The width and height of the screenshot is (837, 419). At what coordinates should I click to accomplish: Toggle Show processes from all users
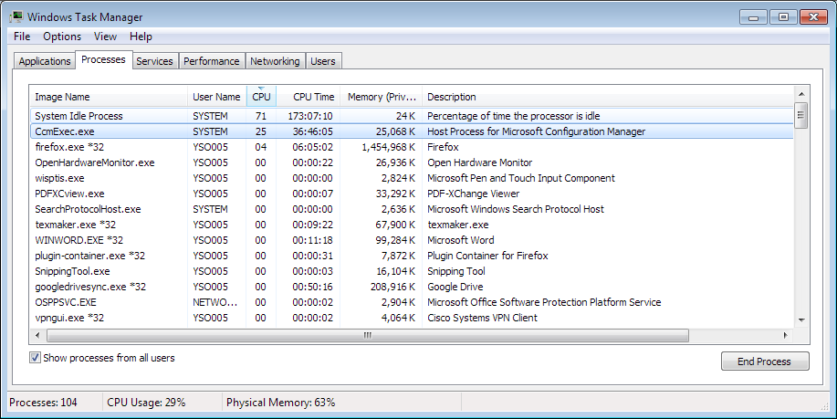35,358
